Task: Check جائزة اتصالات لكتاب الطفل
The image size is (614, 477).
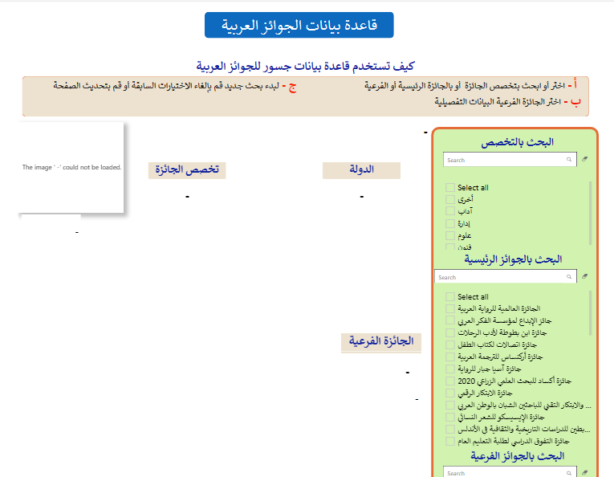Action: pyautogui.click(x=450, y=344)
